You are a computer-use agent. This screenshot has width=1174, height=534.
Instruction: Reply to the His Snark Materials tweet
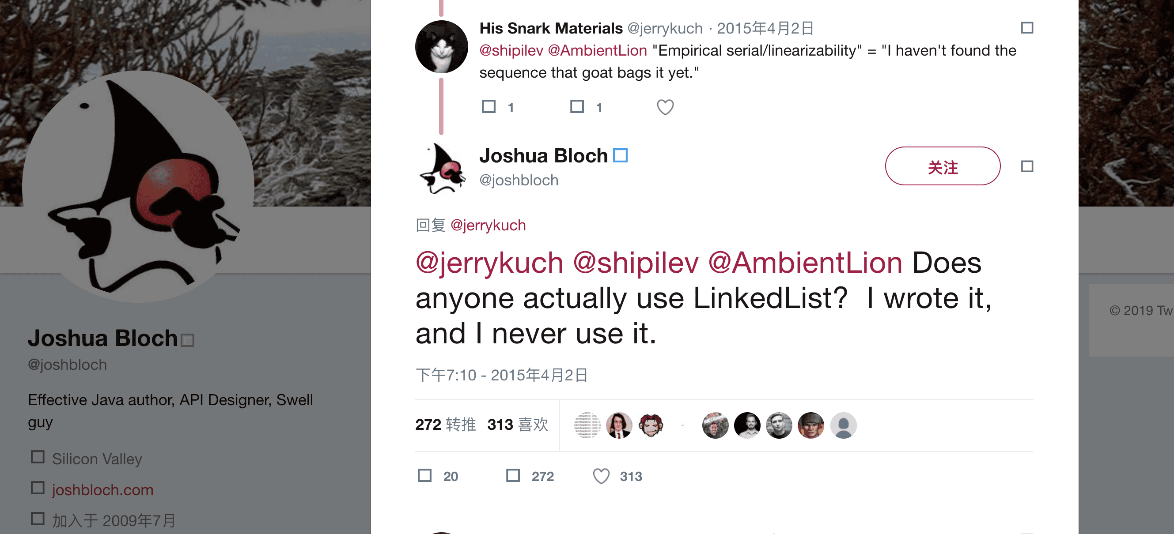[x=489, y=106]
